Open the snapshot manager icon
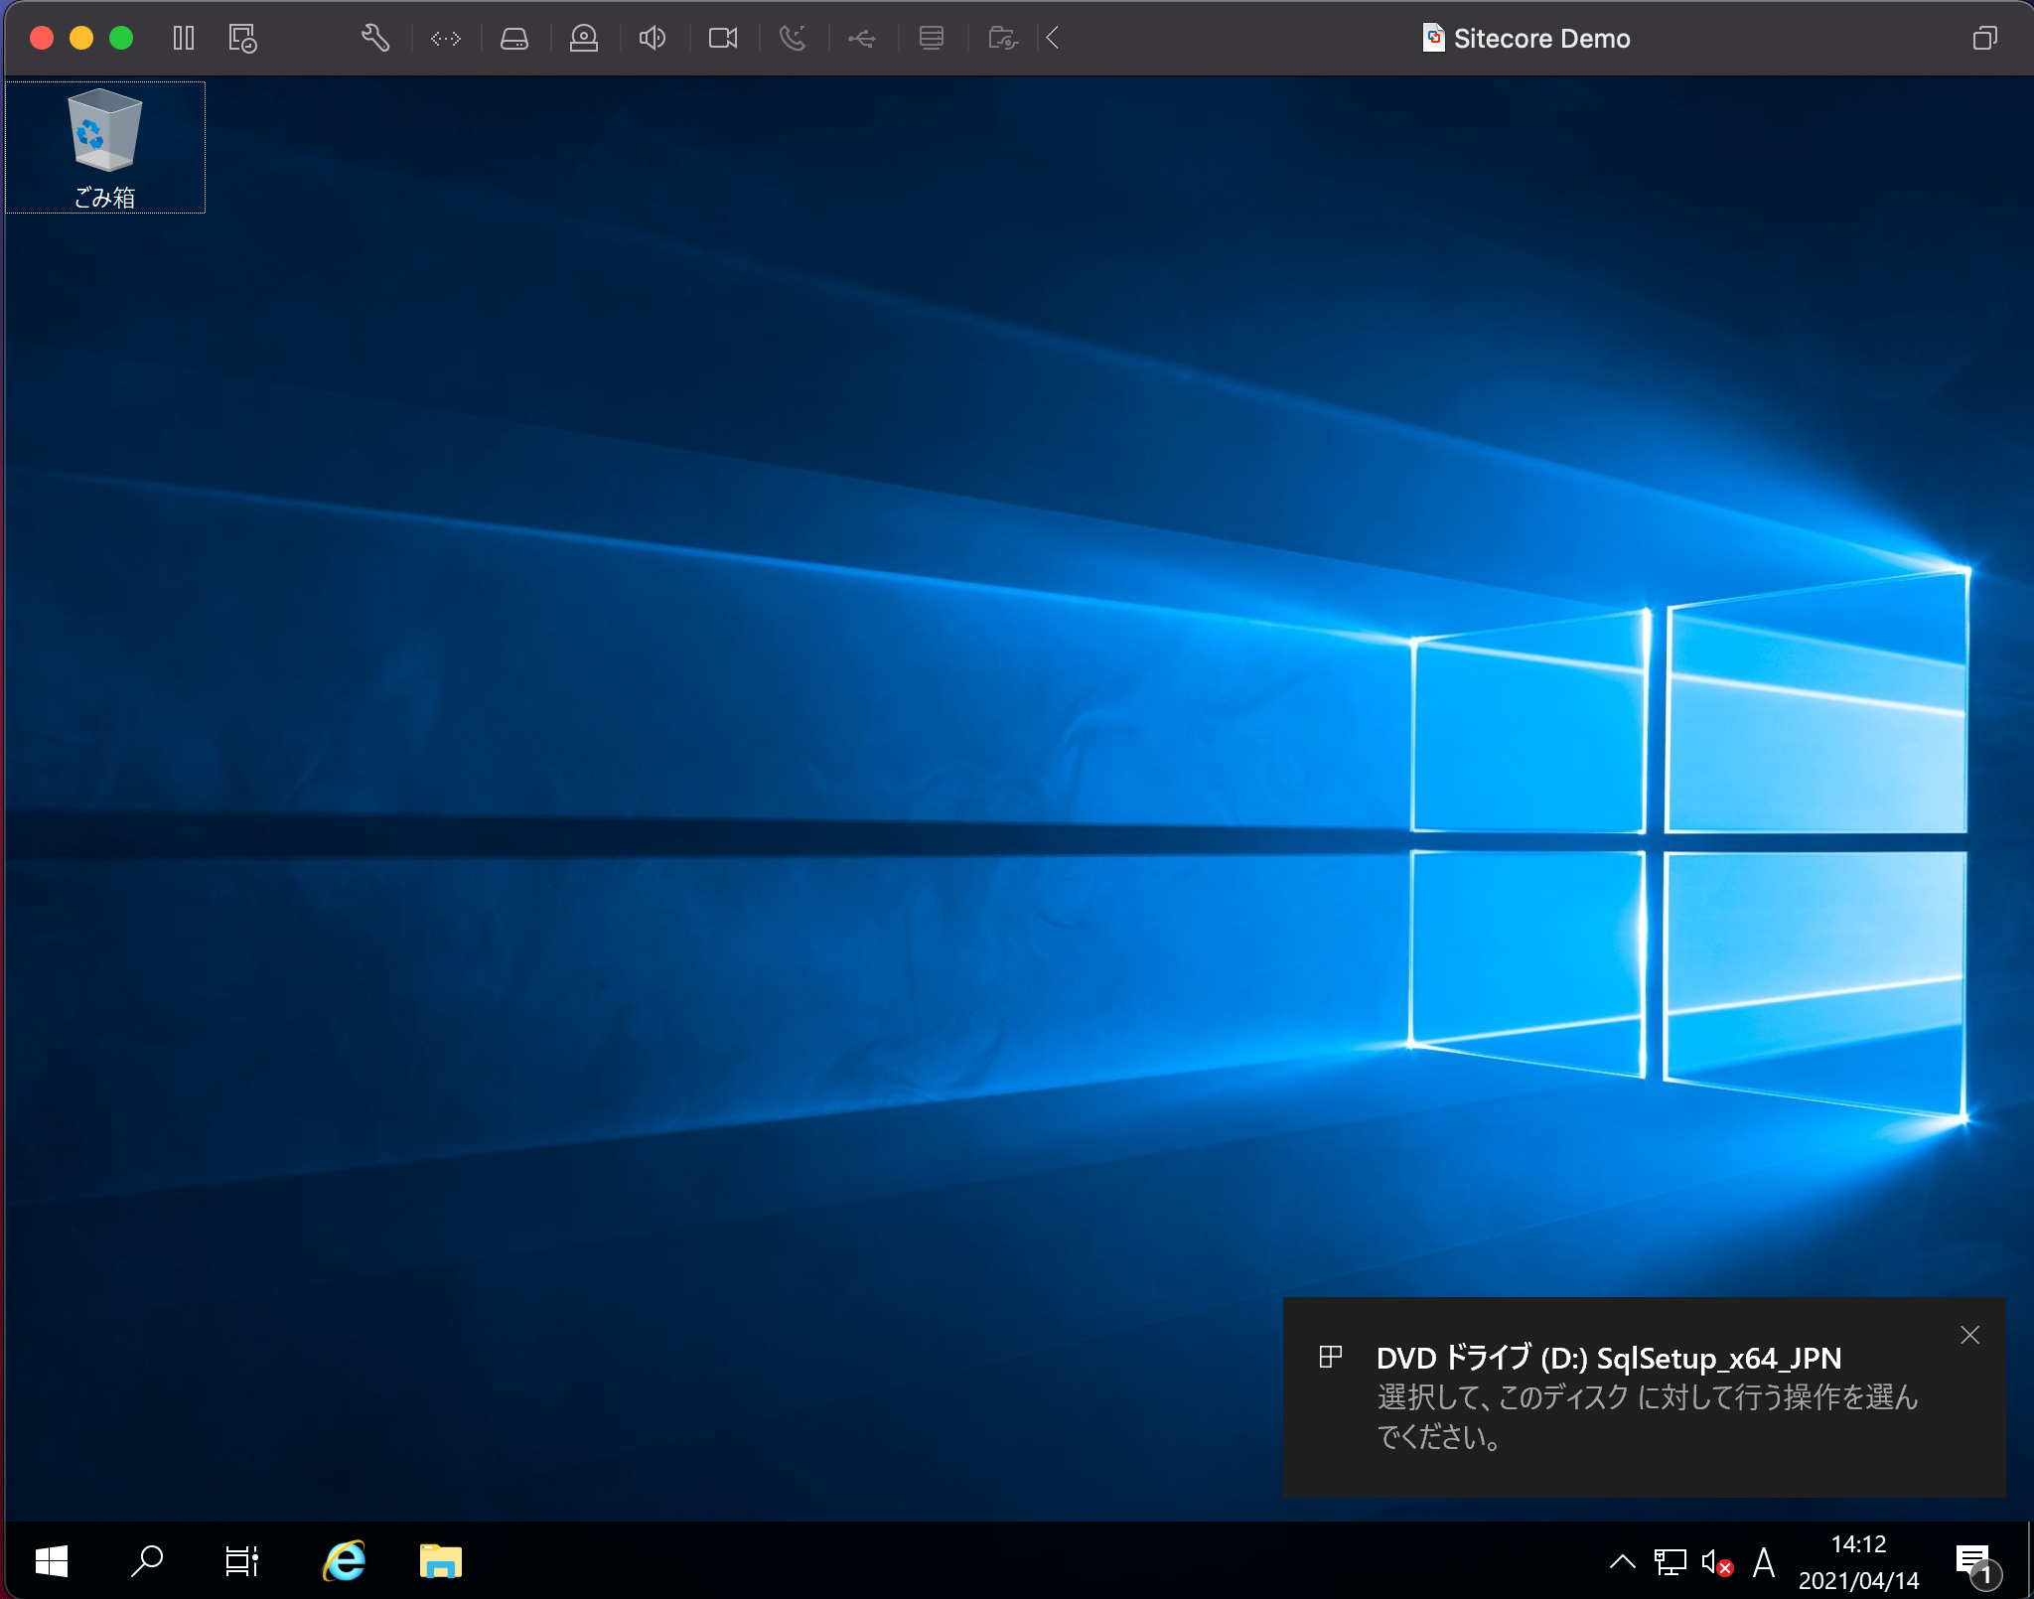The width and height of the screenshot is (2034, 1599). (242, 39)
